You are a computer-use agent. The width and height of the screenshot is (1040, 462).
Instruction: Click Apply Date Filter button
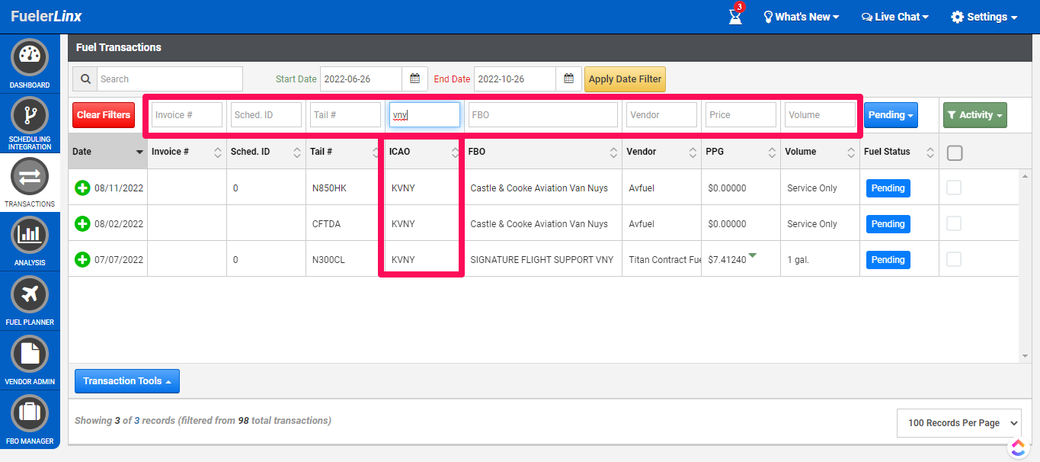626,79
